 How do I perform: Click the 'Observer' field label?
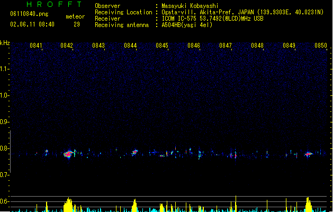(x=107, y=6)
